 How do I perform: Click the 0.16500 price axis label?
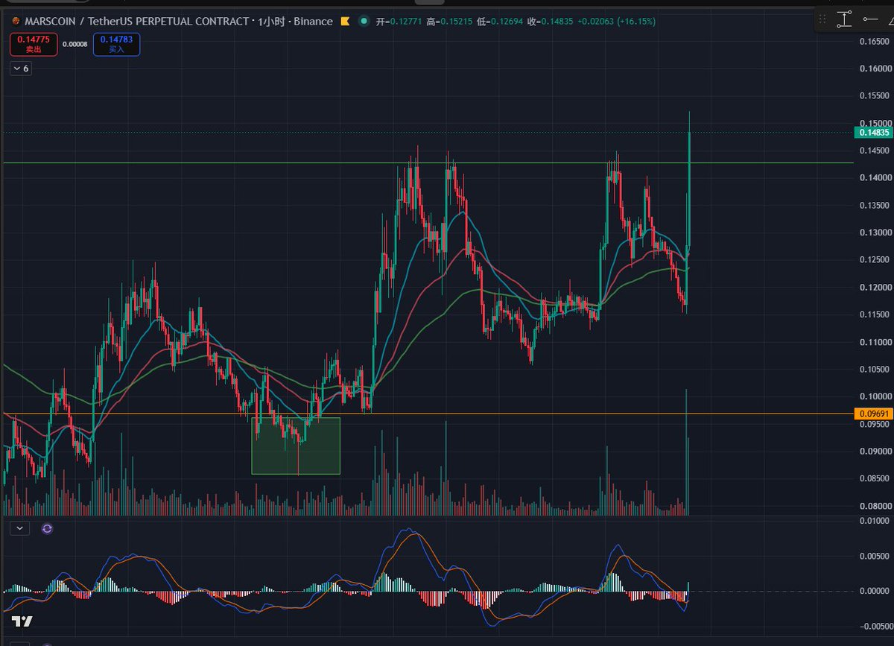coord(873,41)
